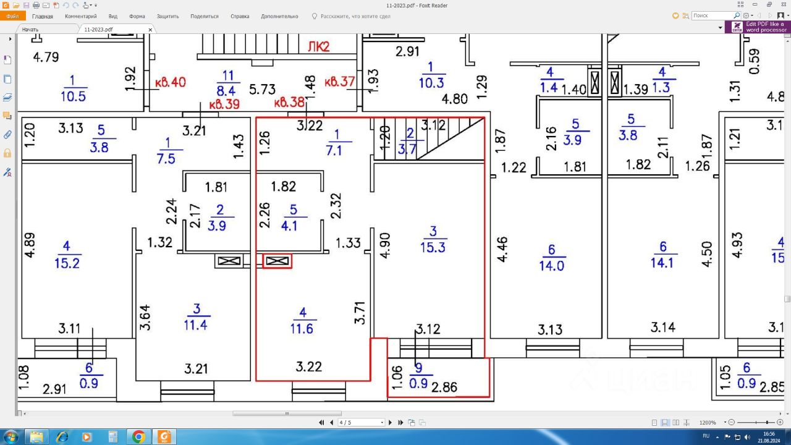Screen dimensions: 791x445
Task: Open the page number 4 / 5 dropdown
Action: (x=382, y=423)
